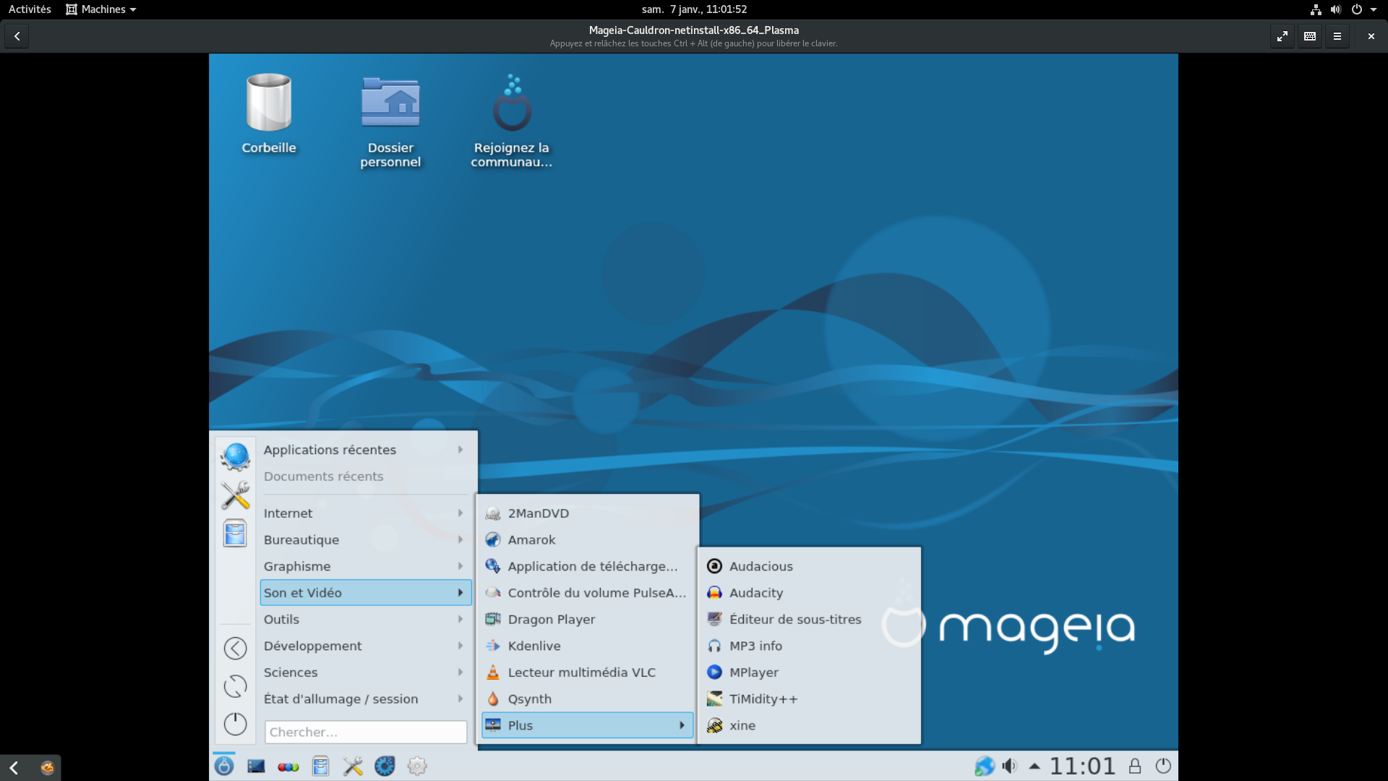Viewport: 1388px width, 781px height.
Task: Open the Corbeille trash icon
Action: (269, 114)
